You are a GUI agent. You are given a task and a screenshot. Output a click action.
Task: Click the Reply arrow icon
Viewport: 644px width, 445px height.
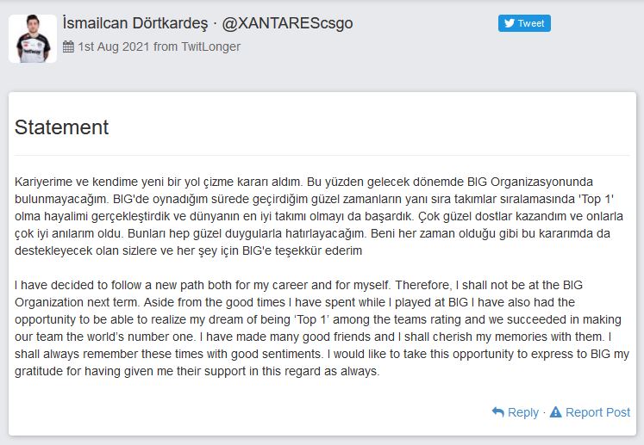point(497,411)
